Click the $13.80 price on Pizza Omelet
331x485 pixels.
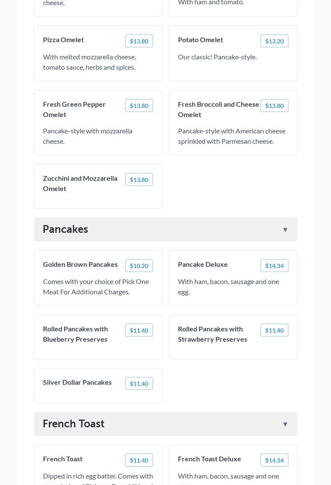tap(139, 41)
